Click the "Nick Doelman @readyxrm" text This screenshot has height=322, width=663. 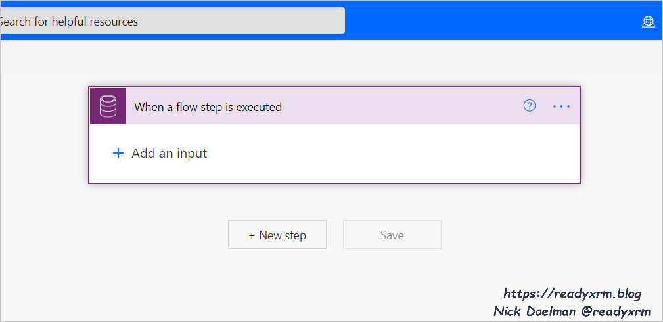pos(572,310)
